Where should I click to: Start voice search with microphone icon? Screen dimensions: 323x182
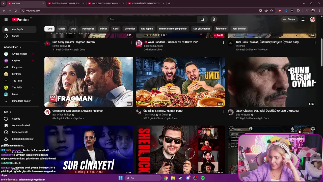pos(214,19)
